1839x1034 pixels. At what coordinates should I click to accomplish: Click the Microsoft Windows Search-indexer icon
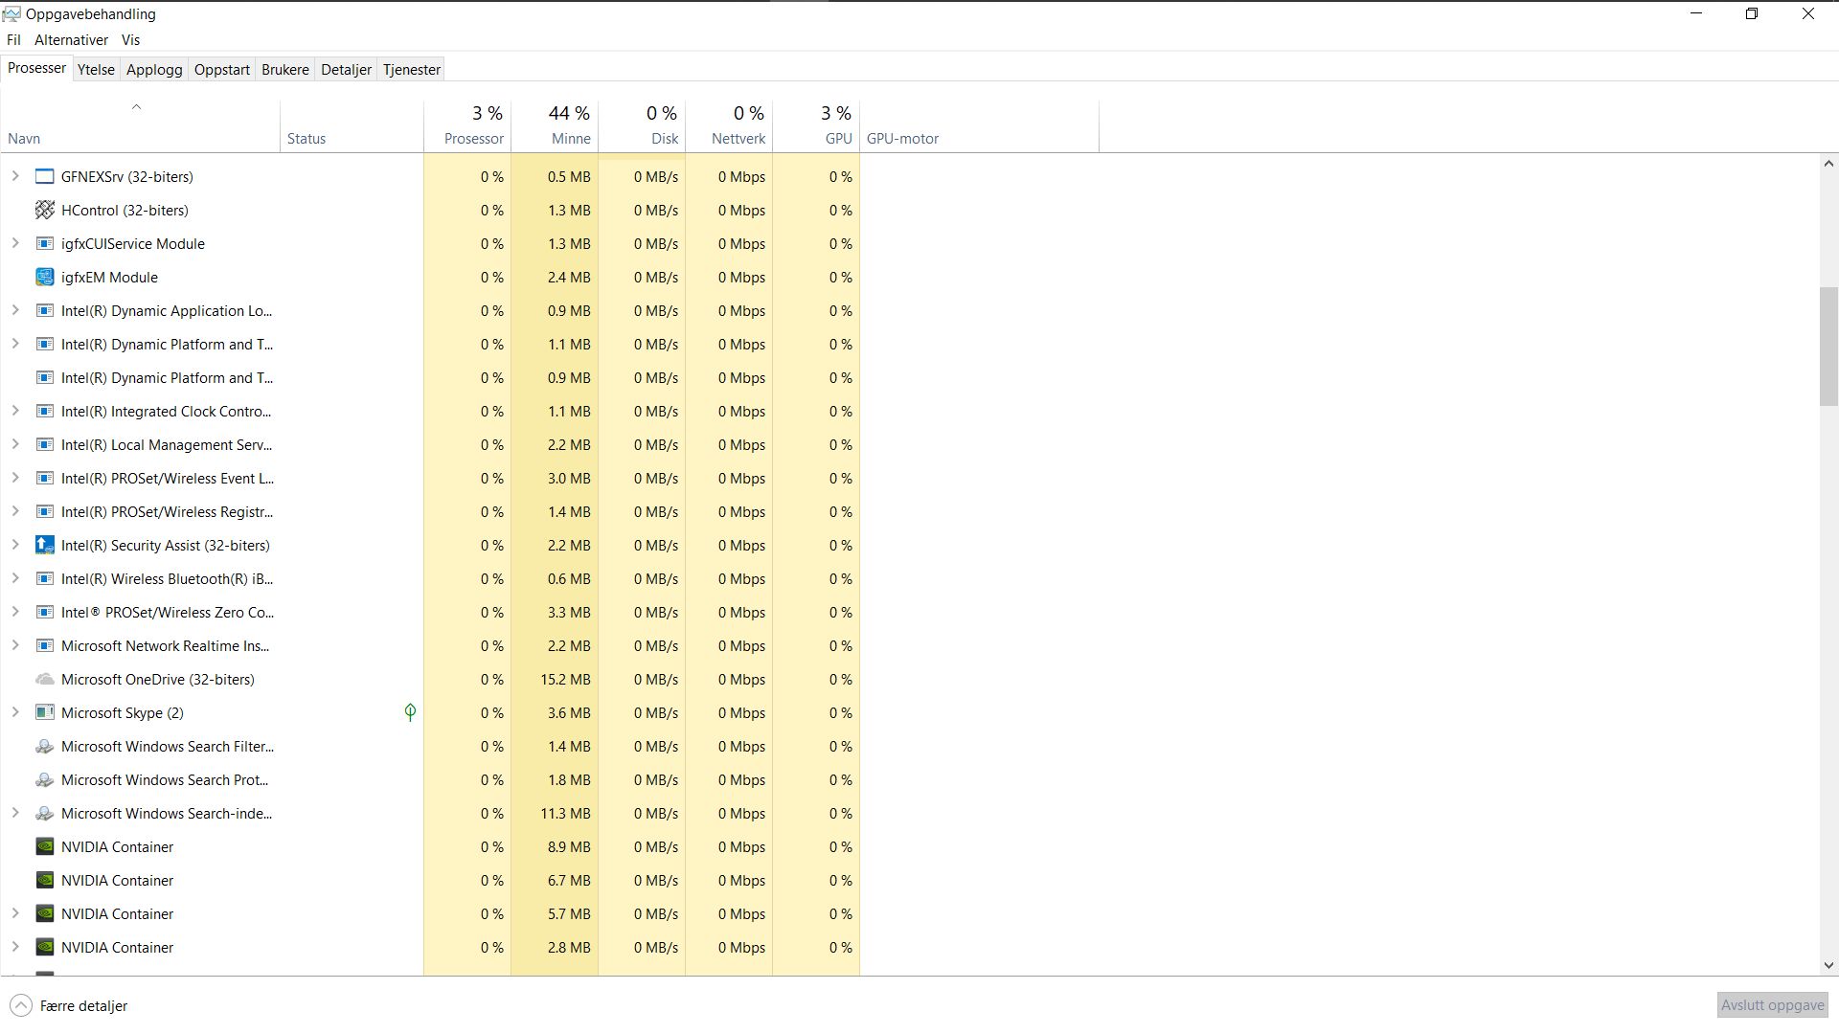pyautogui.click(x=44, y=813)
